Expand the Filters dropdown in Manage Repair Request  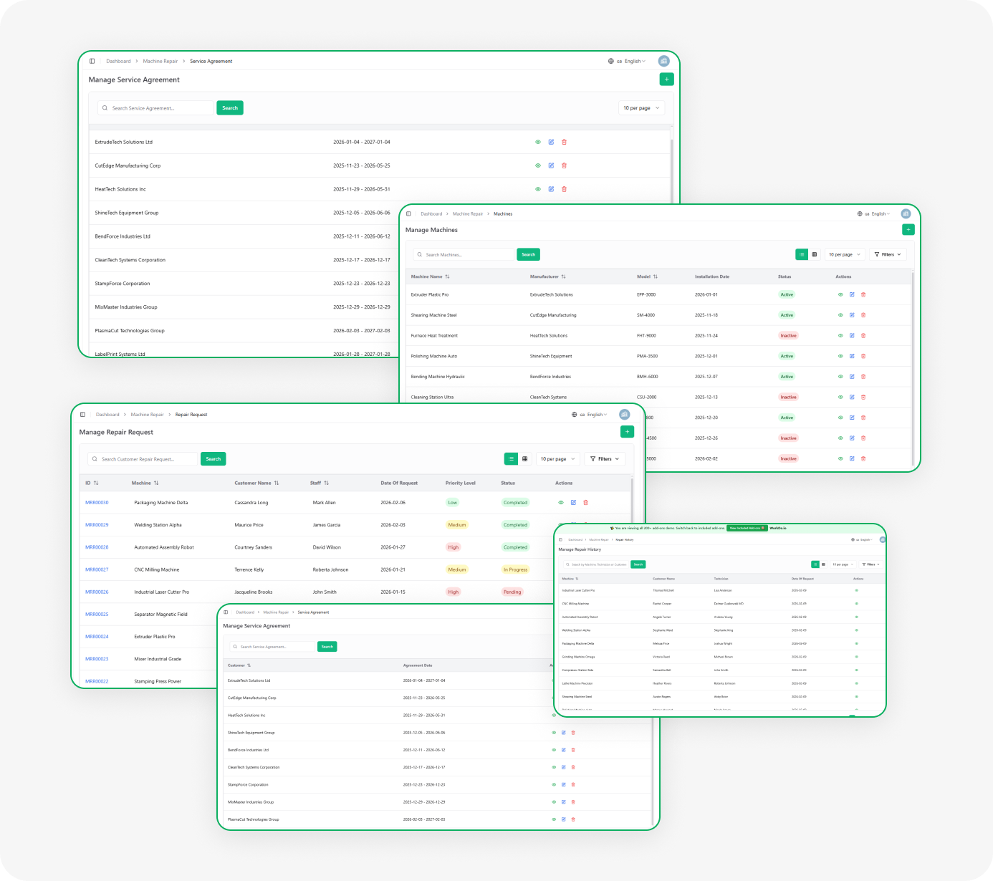pyautogui.click(x=605, y=459)
